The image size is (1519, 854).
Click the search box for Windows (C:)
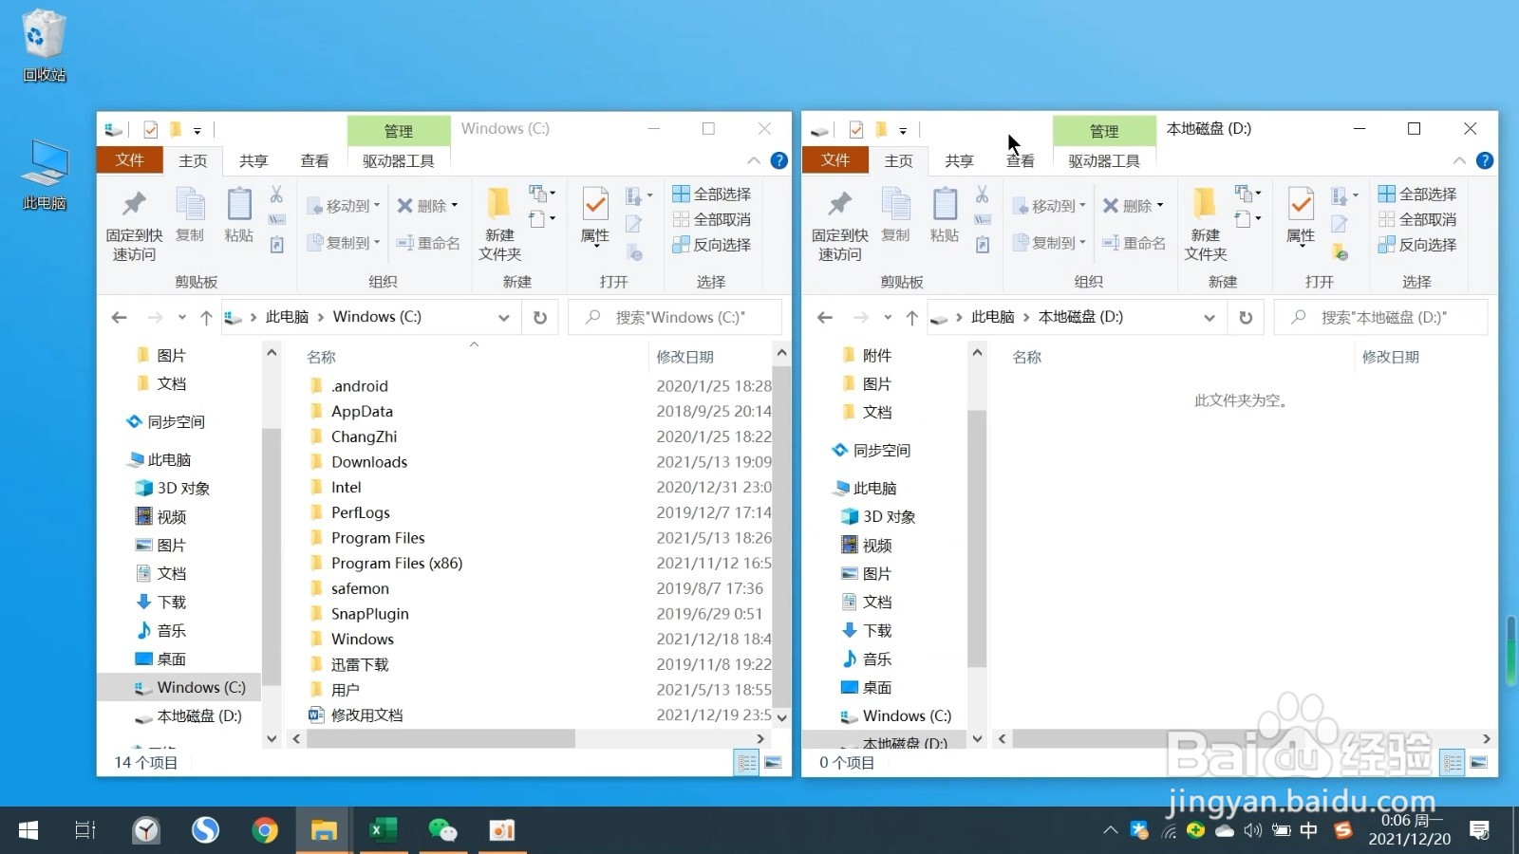(675, 317)
